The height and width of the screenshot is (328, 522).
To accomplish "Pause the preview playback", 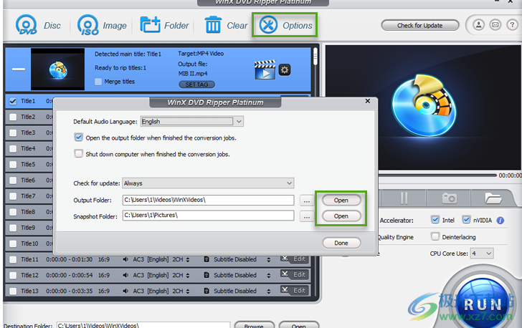I will (404, 198).
